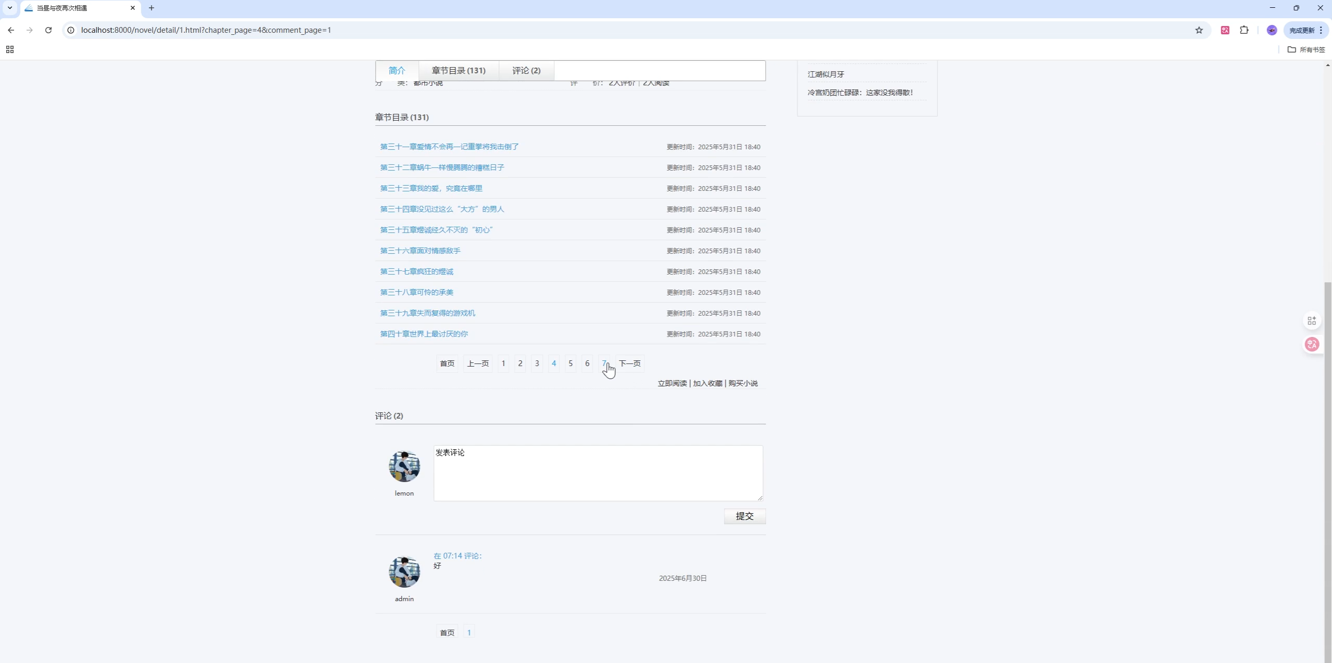
Task: Click the 加入收藏 link
Action: [707, 383]
